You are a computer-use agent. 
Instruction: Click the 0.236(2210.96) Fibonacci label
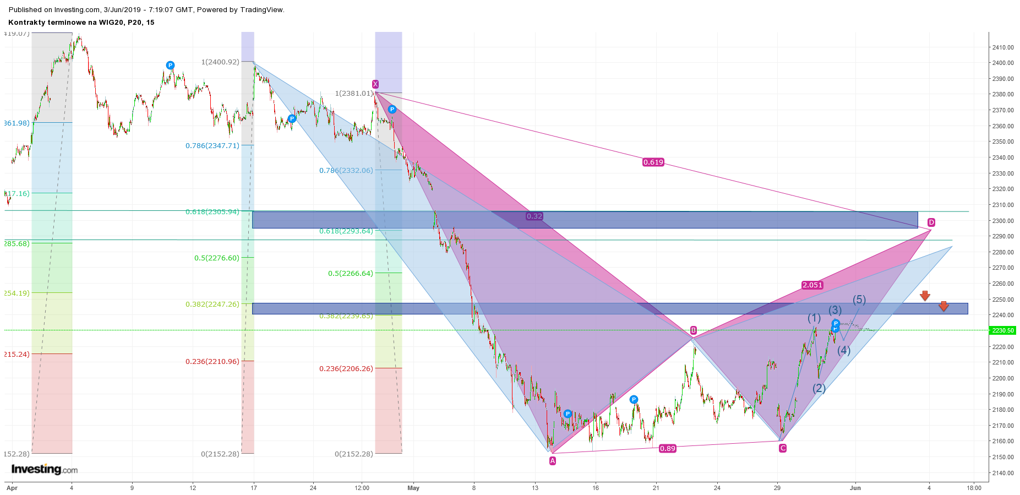tap(212, 362)
